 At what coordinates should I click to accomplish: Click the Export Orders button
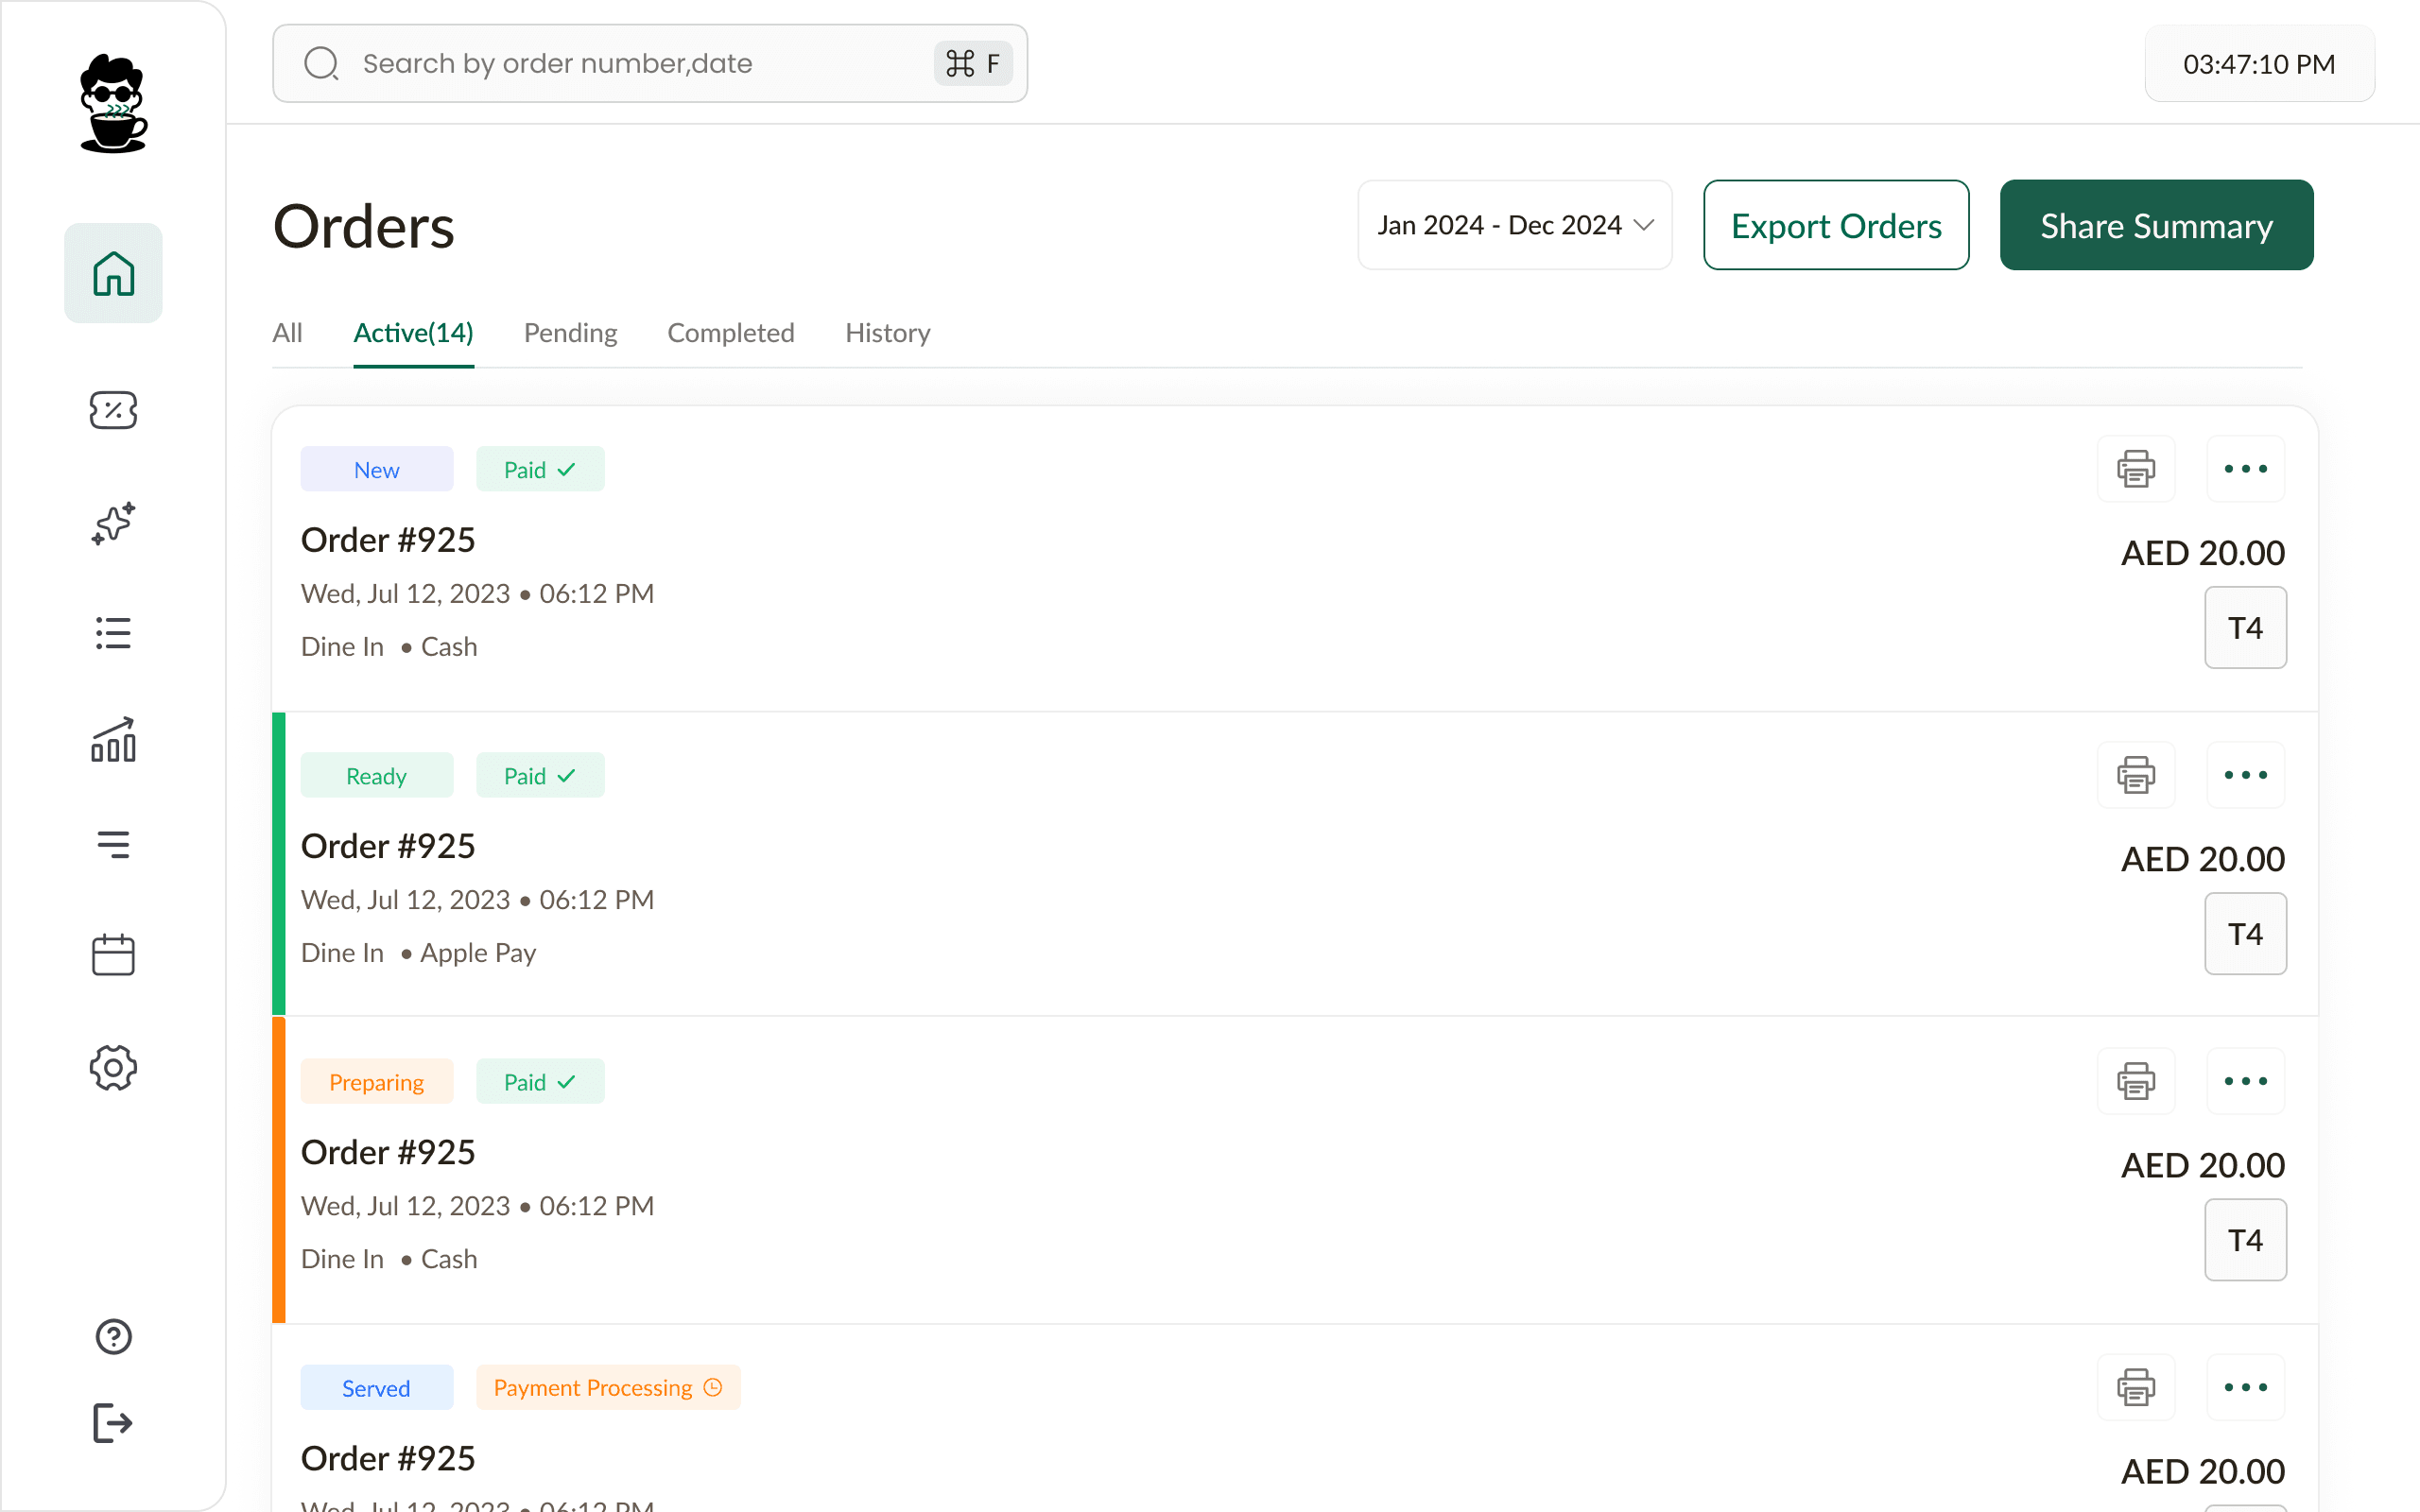click(x=1836, y=225)
